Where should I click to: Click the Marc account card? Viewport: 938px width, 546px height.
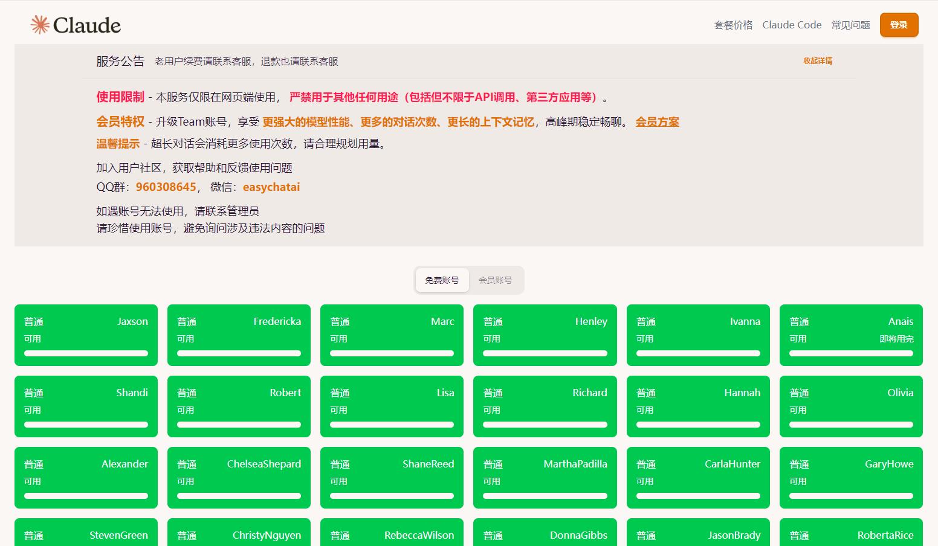point(392,335)
